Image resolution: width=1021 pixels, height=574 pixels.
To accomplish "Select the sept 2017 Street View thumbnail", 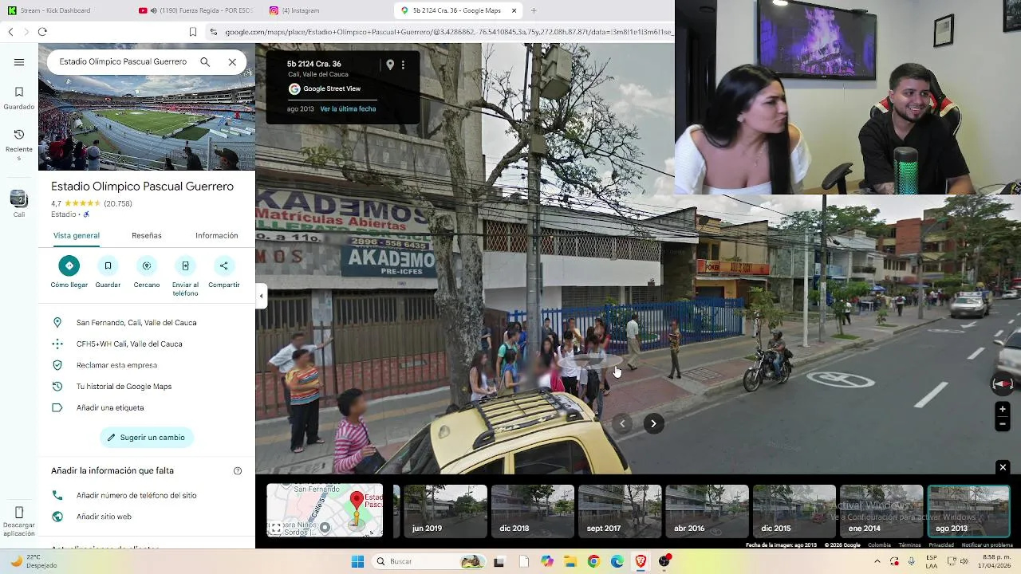I will point(620,511).
